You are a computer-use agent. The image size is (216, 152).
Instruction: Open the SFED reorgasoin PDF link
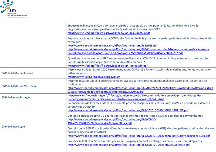tap(107, 66)
